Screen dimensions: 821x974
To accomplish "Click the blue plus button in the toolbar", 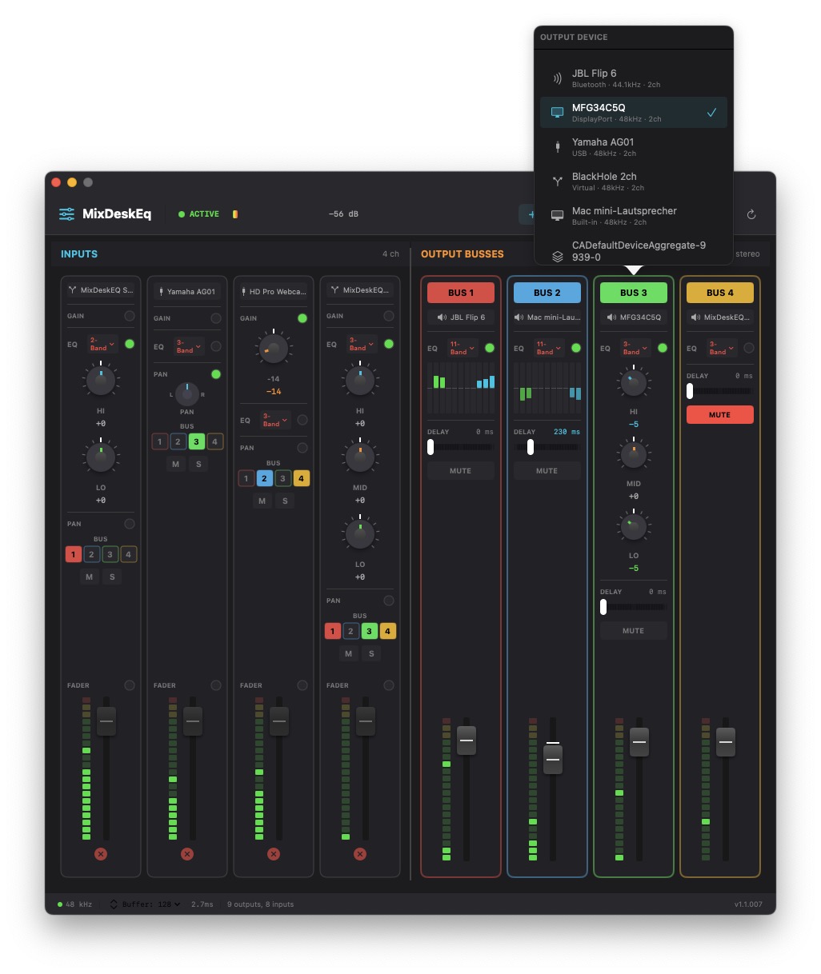I will [x=531, y=214].
